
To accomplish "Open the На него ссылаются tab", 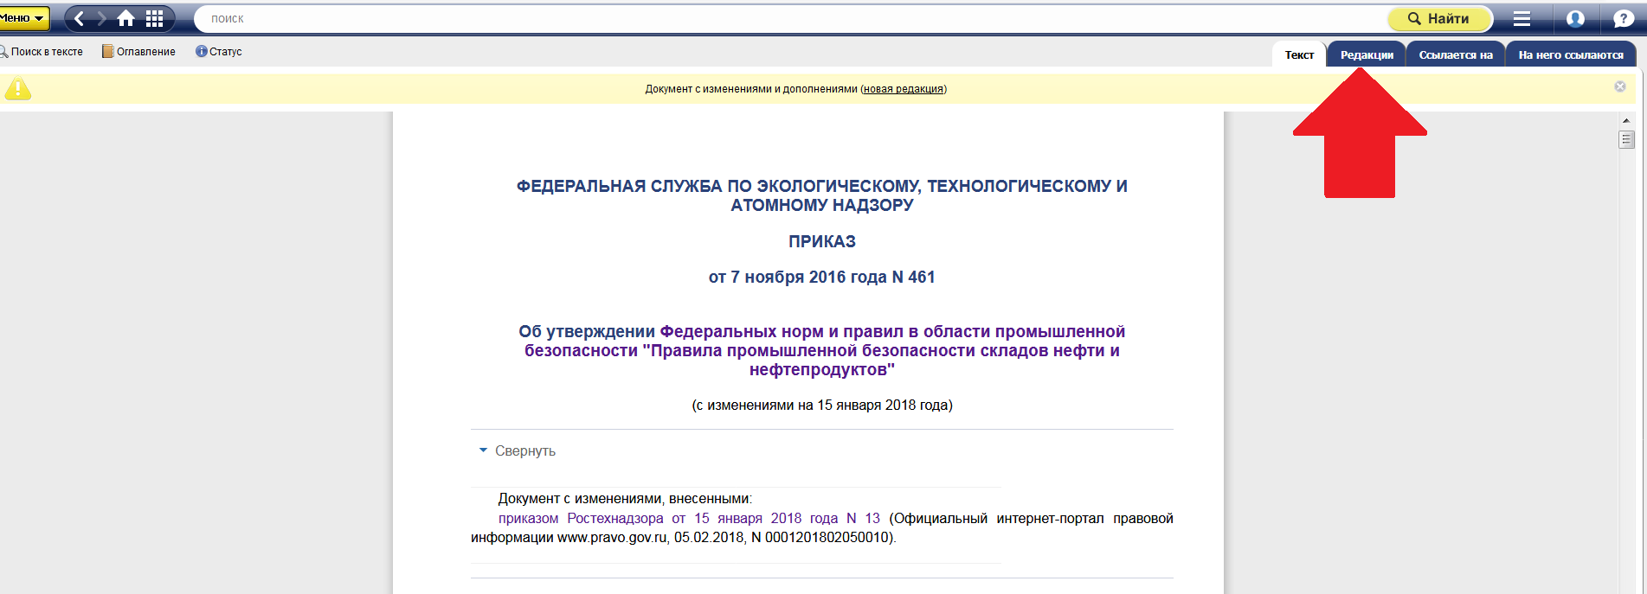I will pos(1571,54).
